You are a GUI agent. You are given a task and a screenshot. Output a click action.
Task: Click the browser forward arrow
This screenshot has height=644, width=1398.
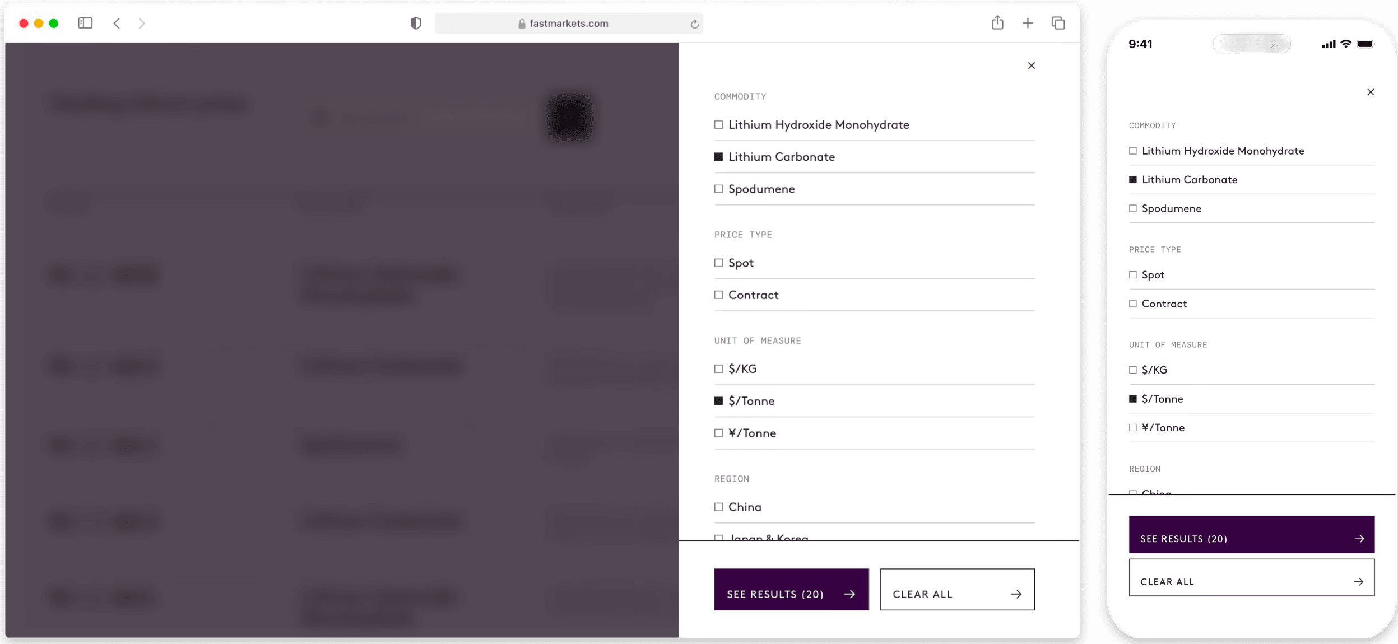[142, 23]
